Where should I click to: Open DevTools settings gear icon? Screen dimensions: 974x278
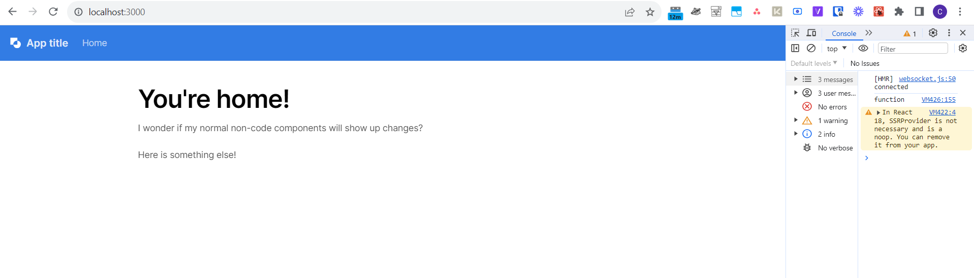click(x=933, y=33)
